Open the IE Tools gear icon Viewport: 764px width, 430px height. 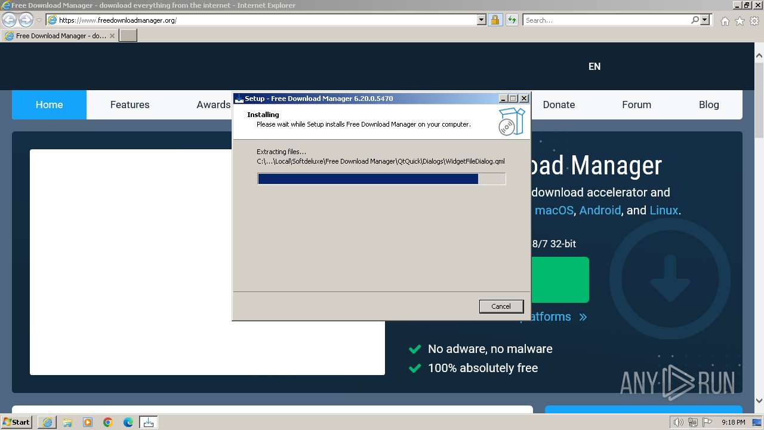click(754, 21)
